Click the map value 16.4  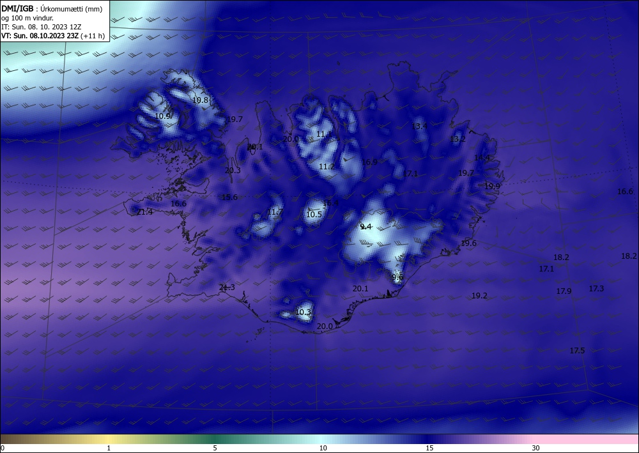click(x=330, y=203)
